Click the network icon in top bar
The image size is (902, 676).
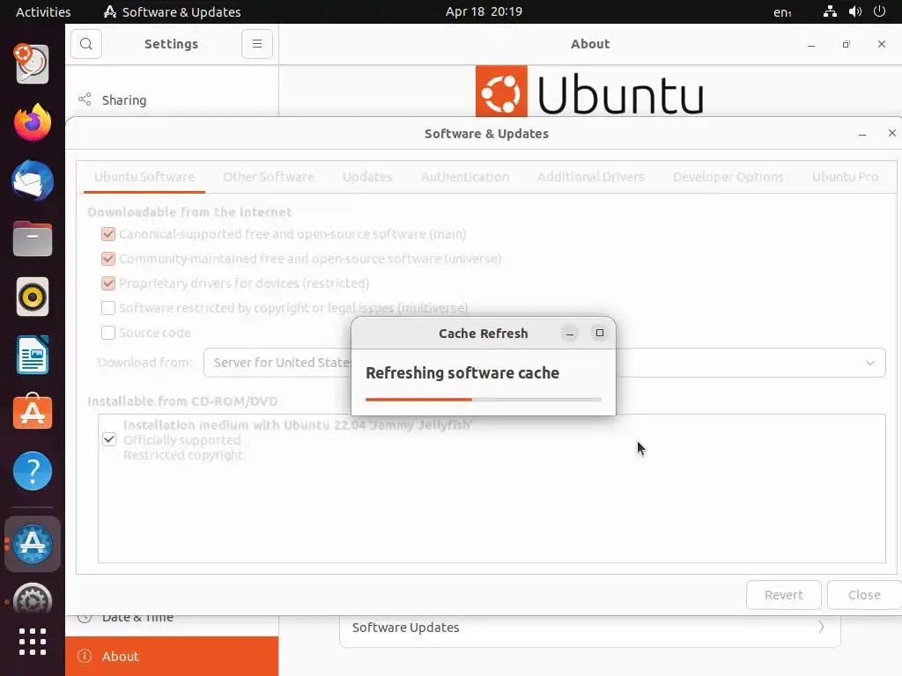click(830, 11)
